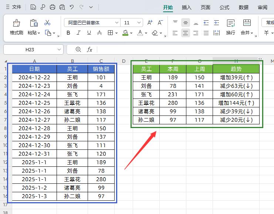Toggle horizontal center alignment

click(186, 33)
